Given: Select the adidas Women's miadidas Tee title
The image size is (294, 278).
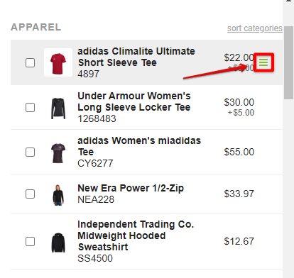Looking at the screenshot, I should [139, 146].
